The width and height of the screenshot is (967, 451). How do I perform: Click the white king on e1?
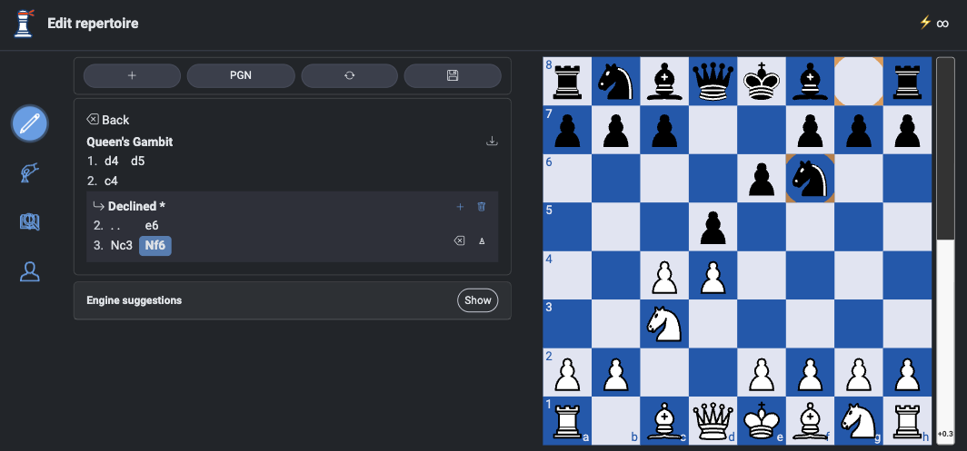(762, 420)
